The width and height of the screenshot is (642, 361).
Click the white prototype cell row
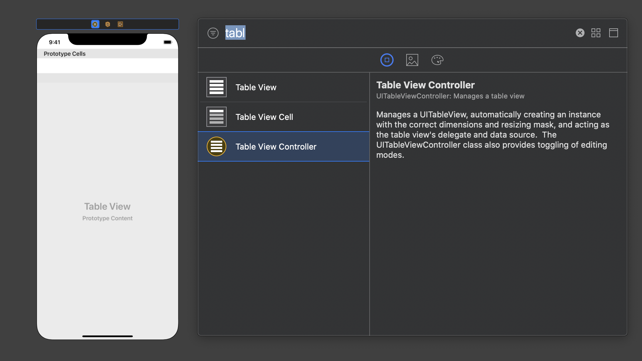pyautogui.click(x=107, y=66)
